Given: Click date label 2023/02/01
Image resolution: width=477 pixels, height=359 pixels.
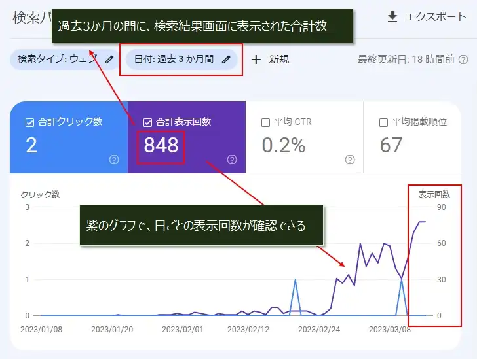Looking at the screenshot, I should point(183,330).
